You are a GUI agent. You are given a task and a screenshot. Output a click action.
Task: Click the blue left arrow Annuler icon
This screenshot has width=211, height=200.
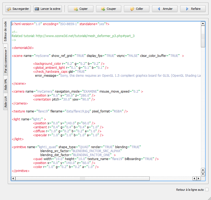click(x=159, y=9)
